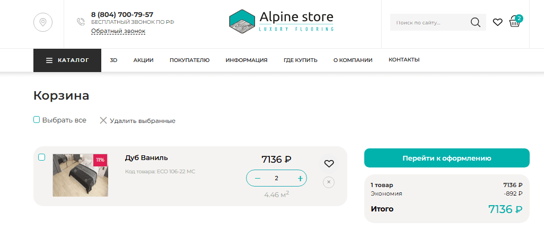Click the site search input field

(428, 23)
